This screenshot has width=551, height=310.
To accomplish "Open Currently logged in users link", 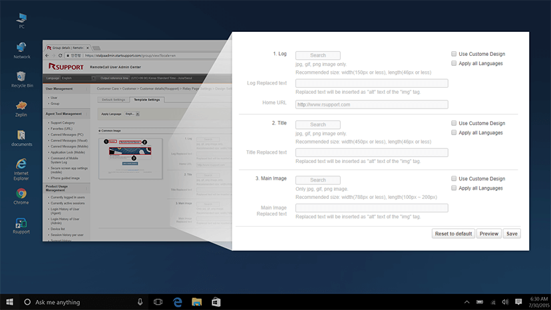I will coord(67,197).
